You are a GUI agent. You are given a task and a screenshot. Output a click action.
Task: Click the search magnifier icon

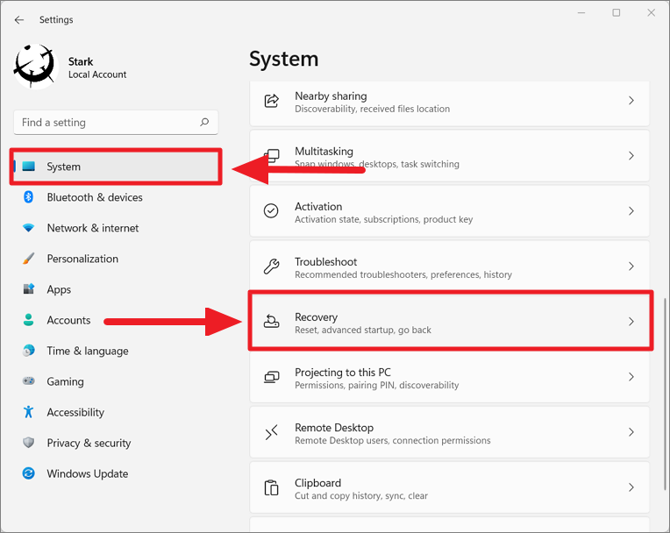204,122
